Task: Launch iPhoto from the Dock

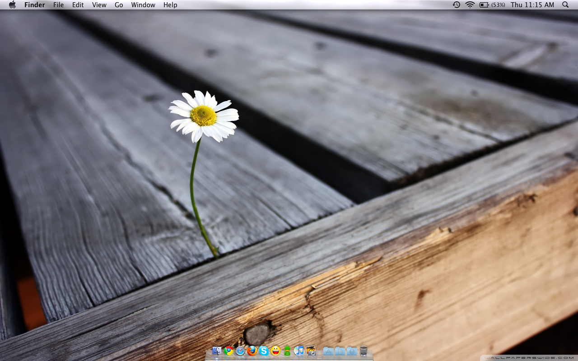Action: tap(311, 351)
